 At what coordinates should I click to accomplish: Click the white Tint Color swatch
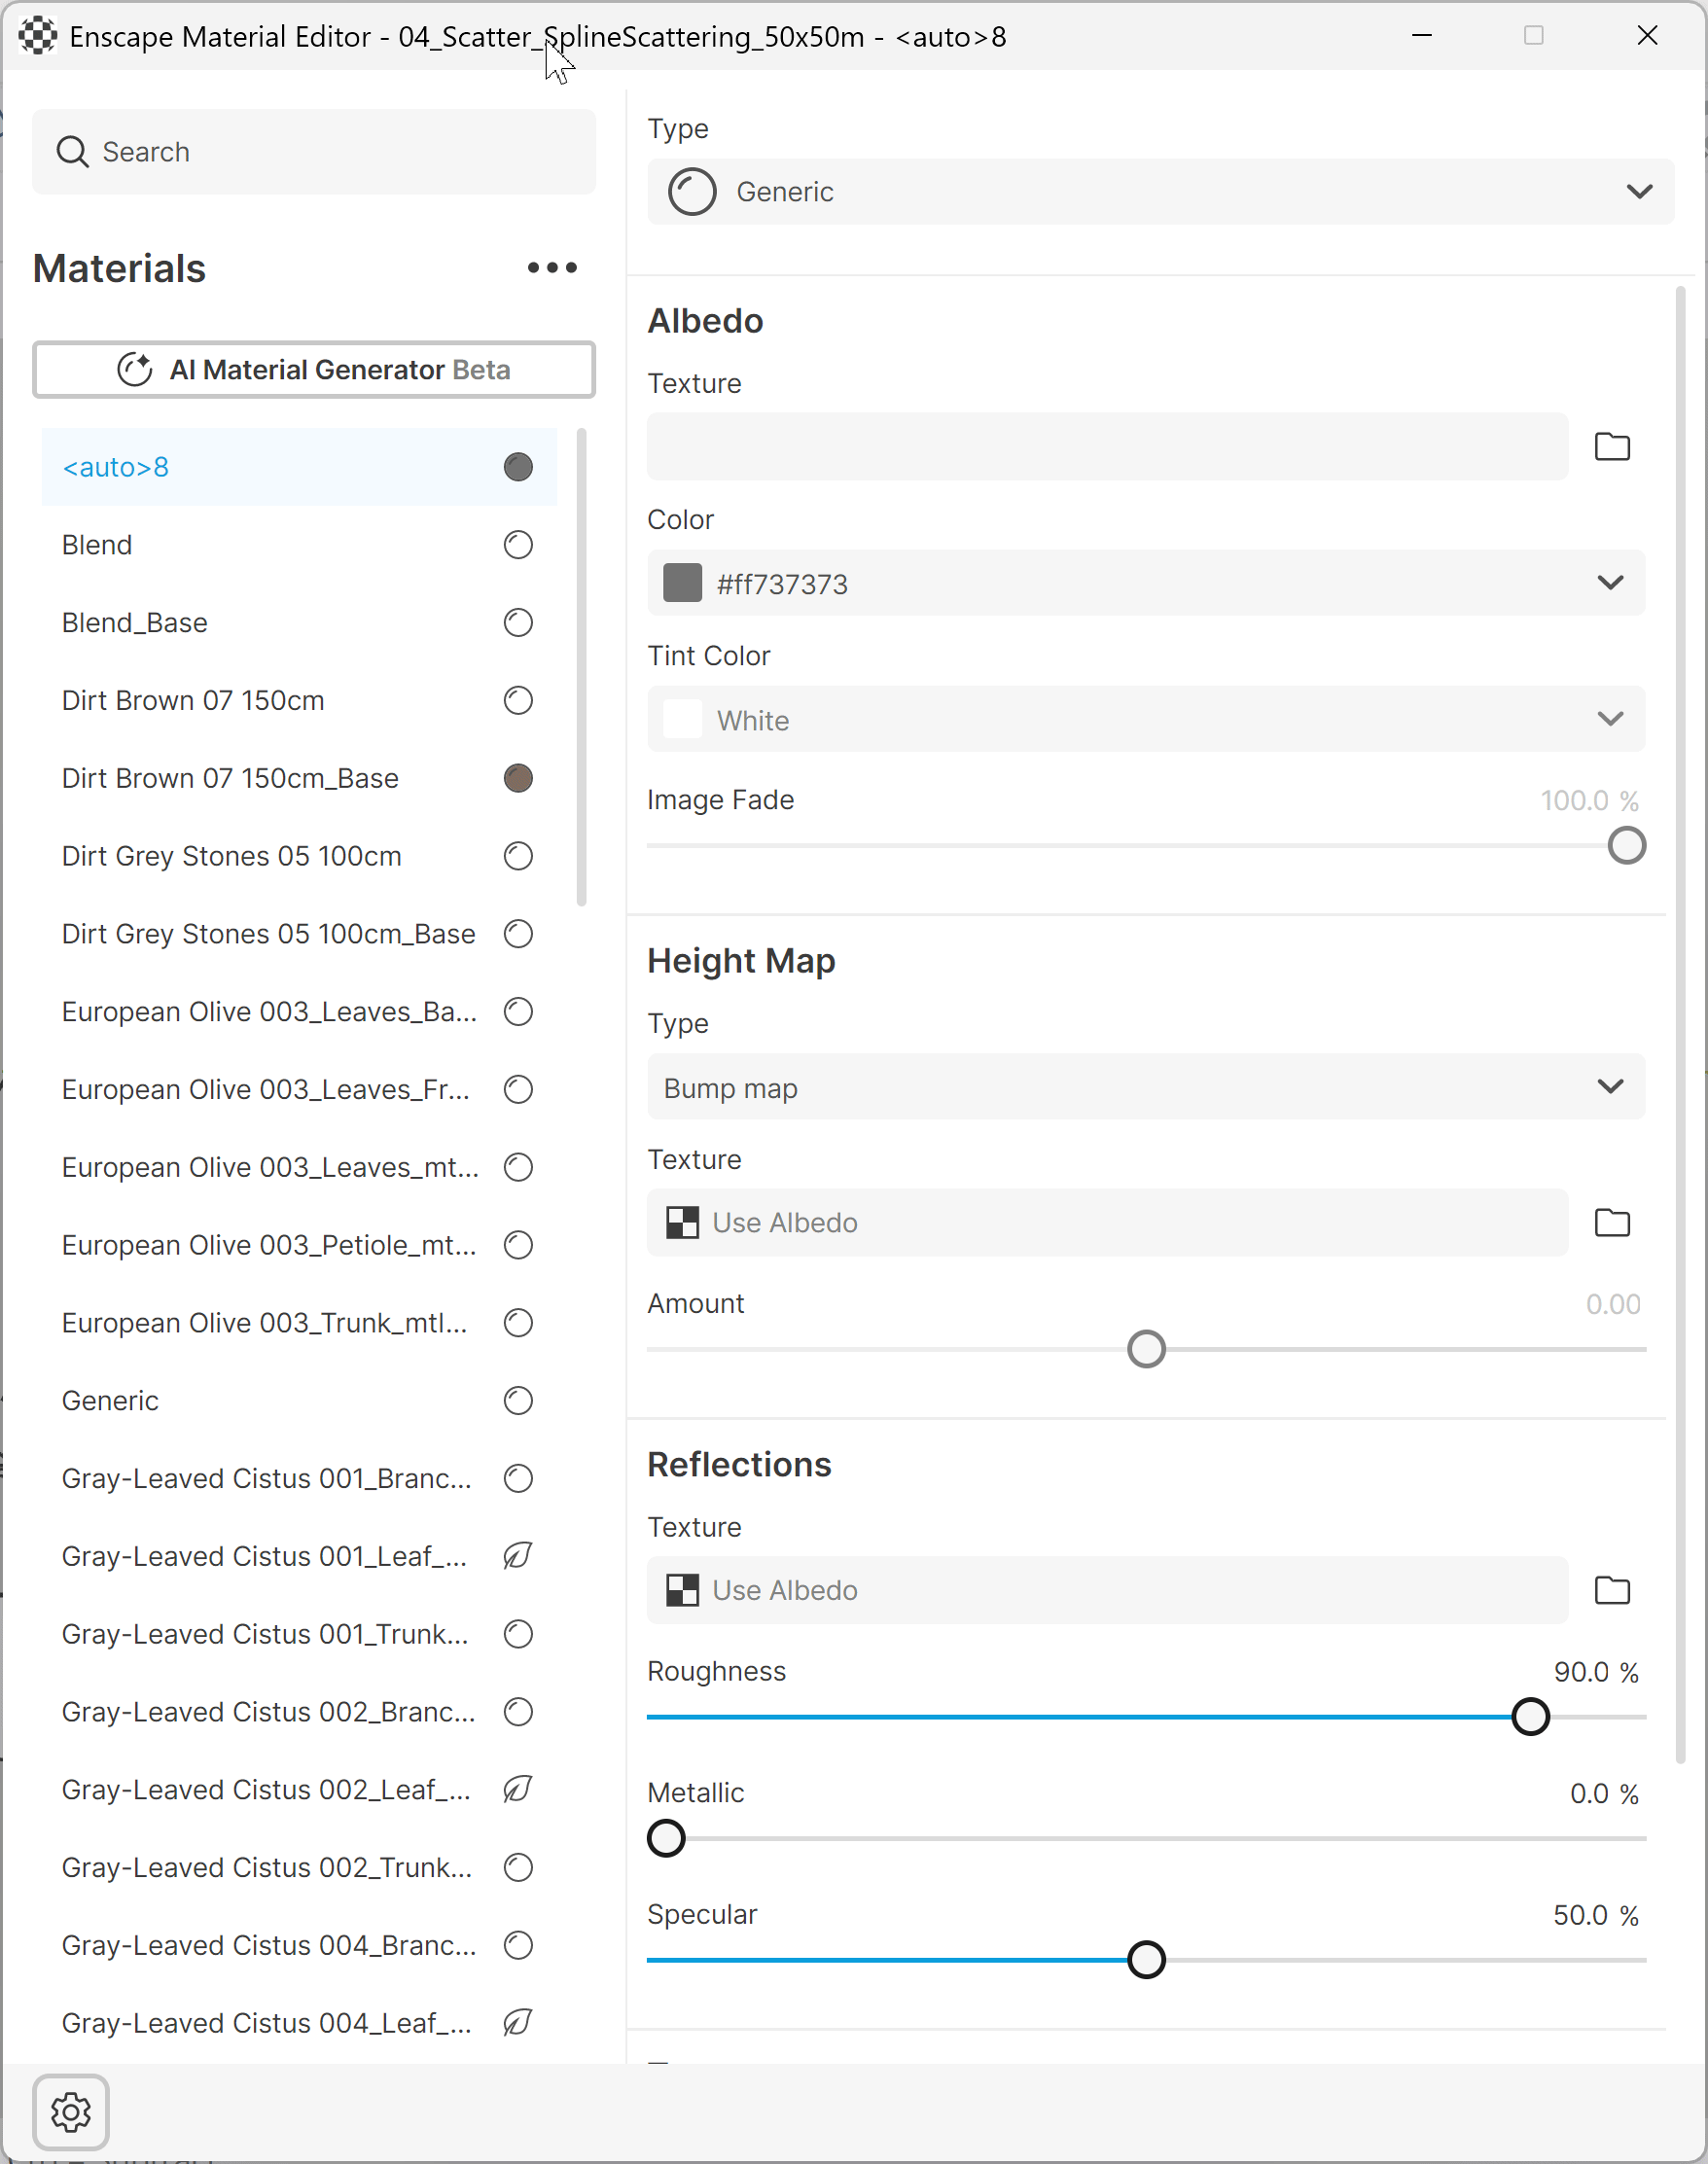pos(683,719)
